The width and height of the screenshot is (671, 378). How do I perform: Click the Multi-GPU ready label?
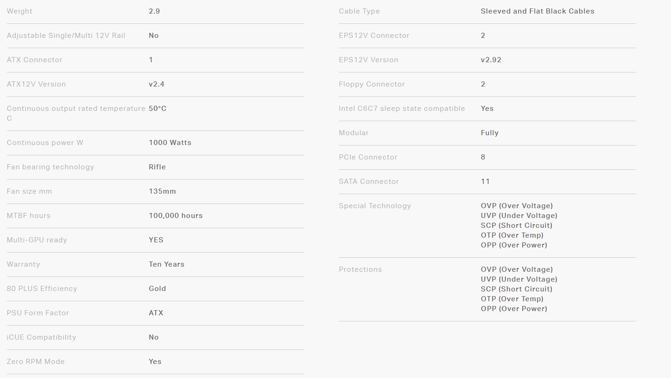(x=37, y=240)
